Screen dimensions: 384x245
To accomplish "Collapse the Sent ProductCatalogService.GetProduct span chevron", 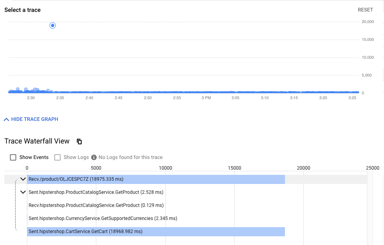I will [23, 192].
